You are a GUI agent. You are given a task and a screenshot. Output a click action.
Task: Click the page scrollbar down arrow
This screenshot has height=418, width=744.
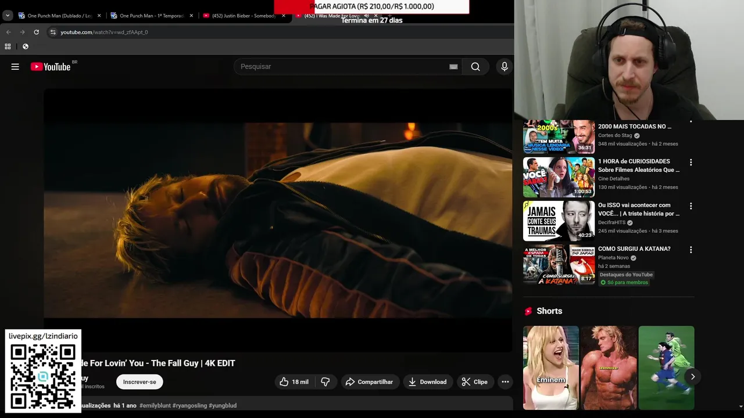coord(740,406)
